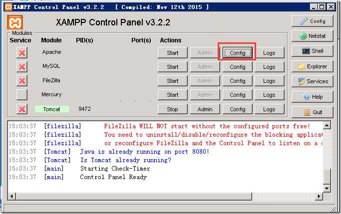
Task: Start the FileZilla module
Action: click(172, 81)
